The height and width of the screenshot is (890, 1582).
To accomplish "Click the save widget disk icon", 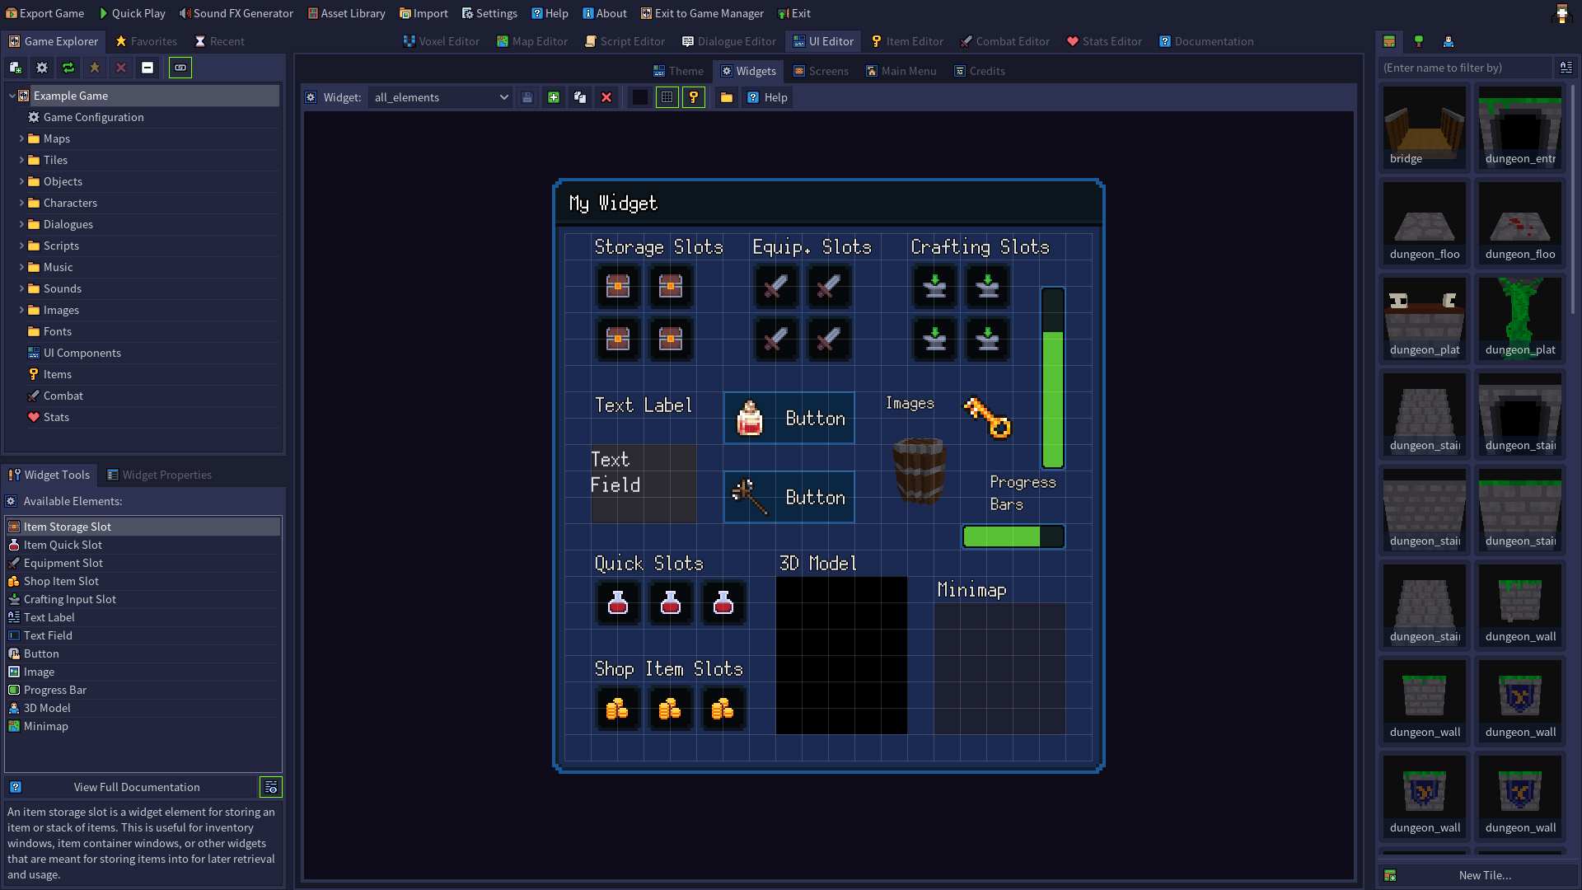I will [527, 97].
